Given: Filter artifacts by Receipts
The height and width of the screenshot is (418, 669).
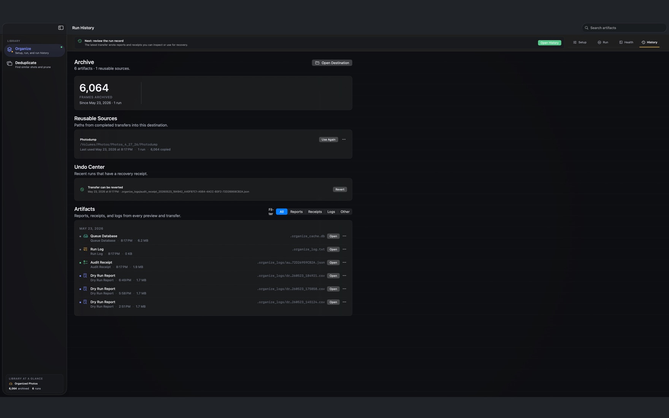Looking at the screenshot, I should point(315,212).
